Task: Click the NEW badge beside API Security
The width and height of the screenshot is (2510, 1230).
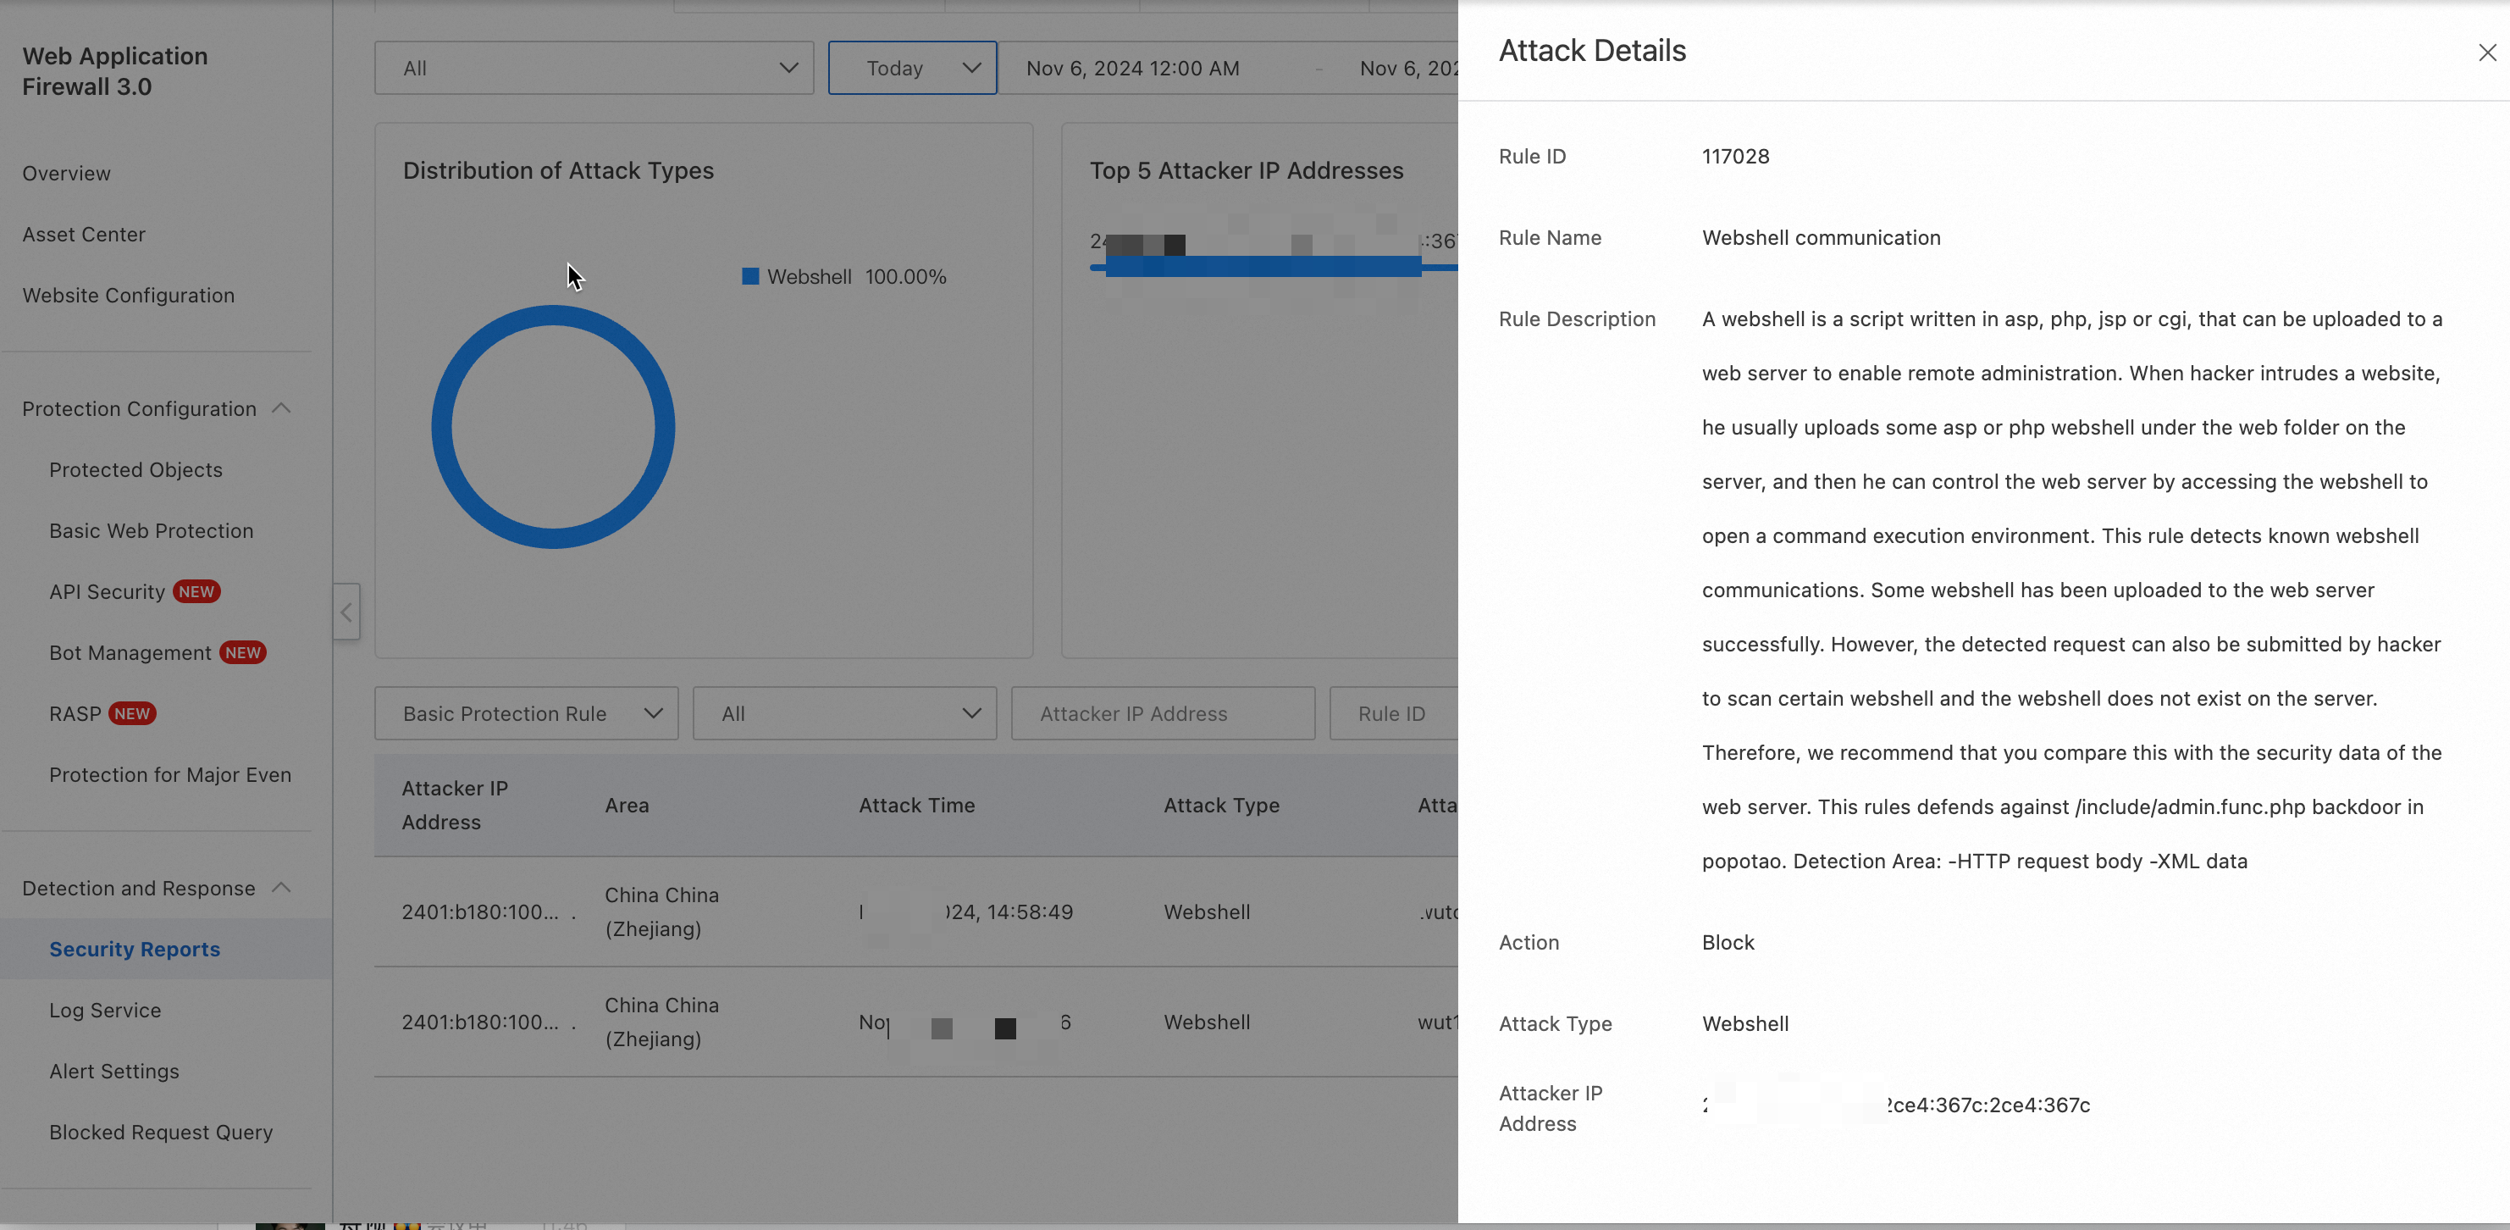Action: click(x=196, y=591)
